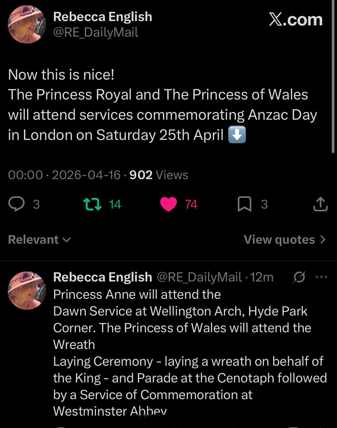Screen dimensions: 337x428
Task: Click the repost count 14
Action: [x=115, y=204]
